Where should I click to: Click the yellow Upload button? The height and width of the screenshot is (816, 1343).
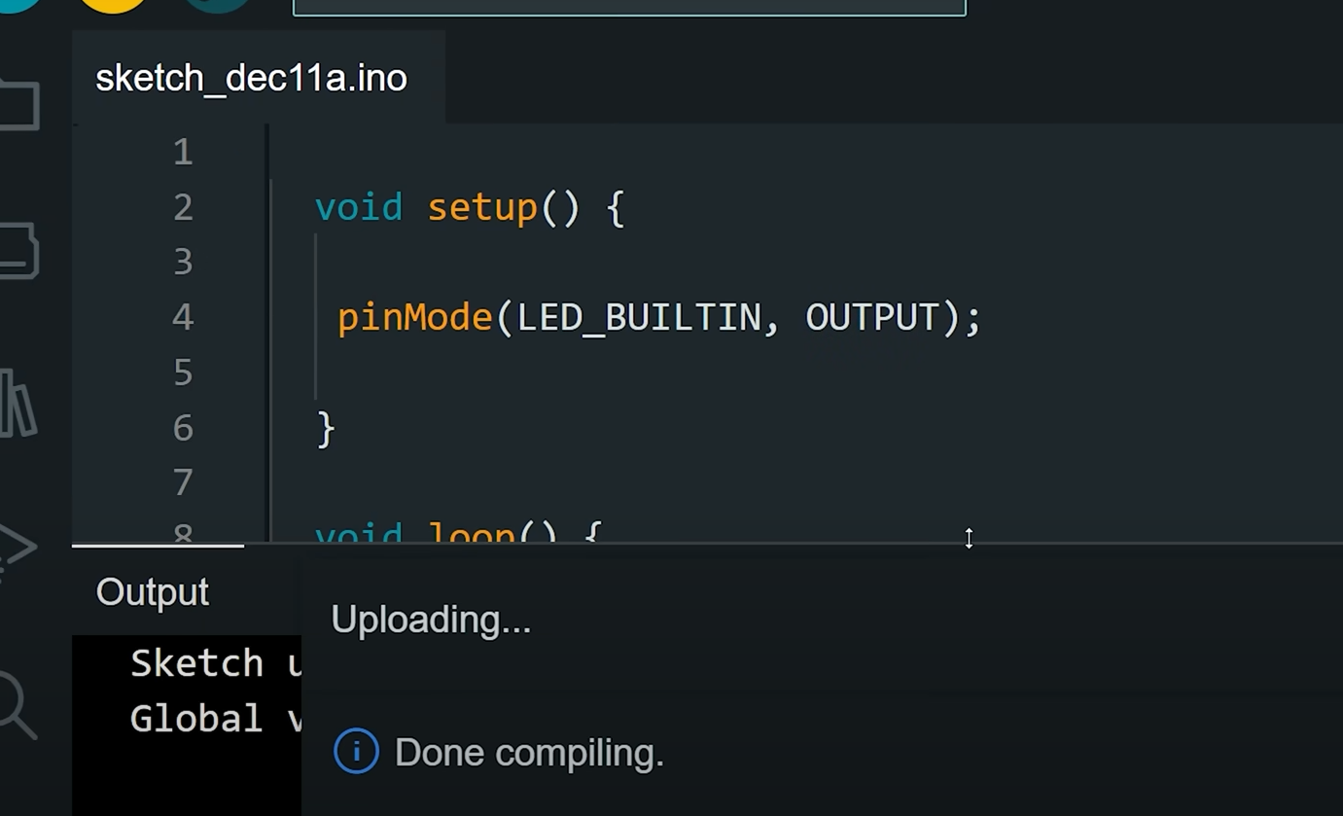pos(112,4)
